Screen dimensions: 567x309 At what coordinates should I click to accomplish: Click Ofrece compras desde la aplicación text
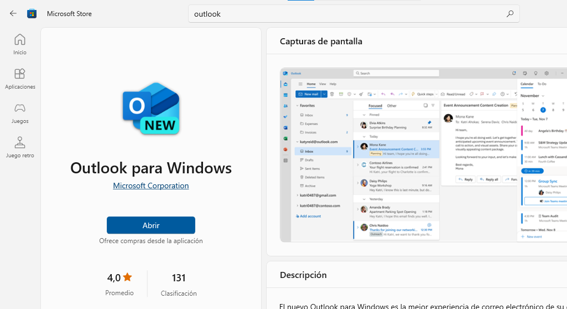pos(151,241)
